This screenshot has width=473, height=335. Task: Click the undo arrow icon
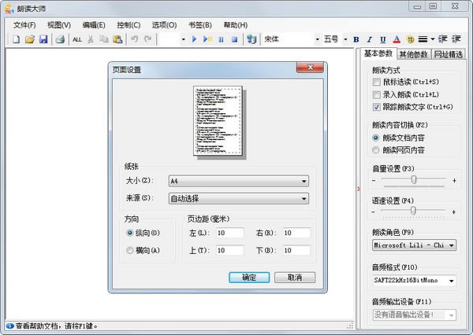[135, 39]
